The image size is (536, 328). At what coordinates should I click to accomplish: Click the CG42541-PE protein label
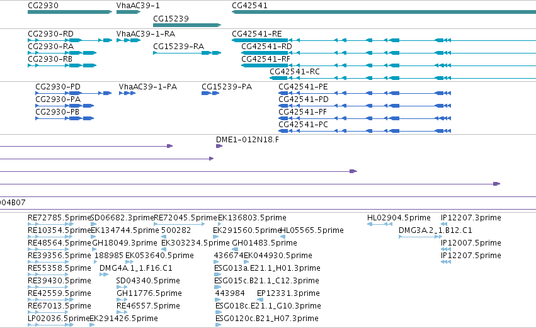[303, 87]
